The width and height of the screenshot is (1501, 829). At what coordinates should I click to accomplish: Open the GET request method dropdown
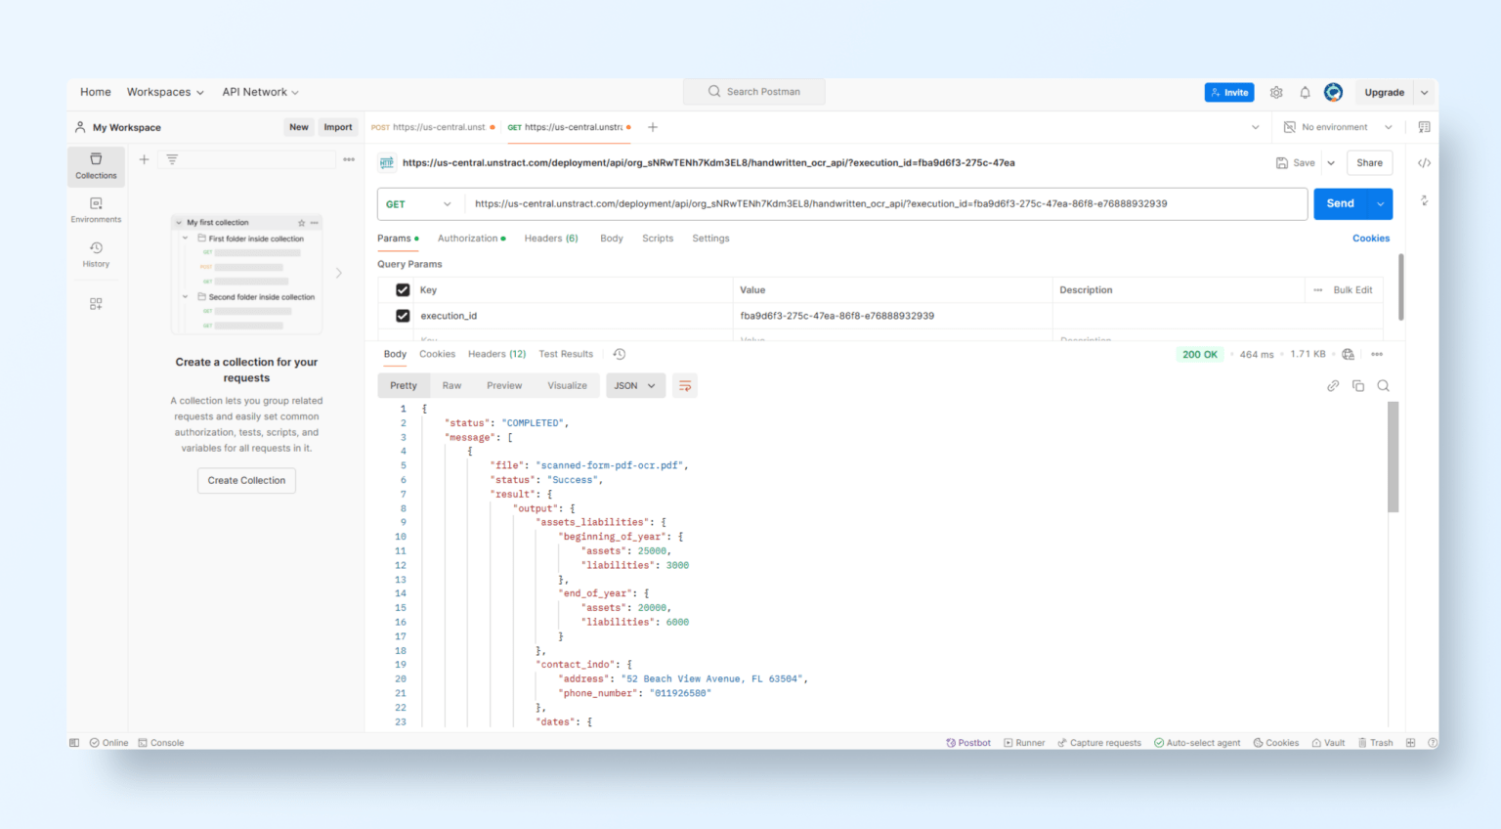[x=419, y=203]
